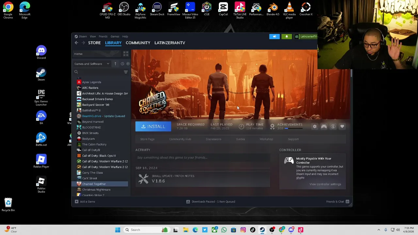
Task: Click the taskbar Search box
Action: [x=146, y=230]
